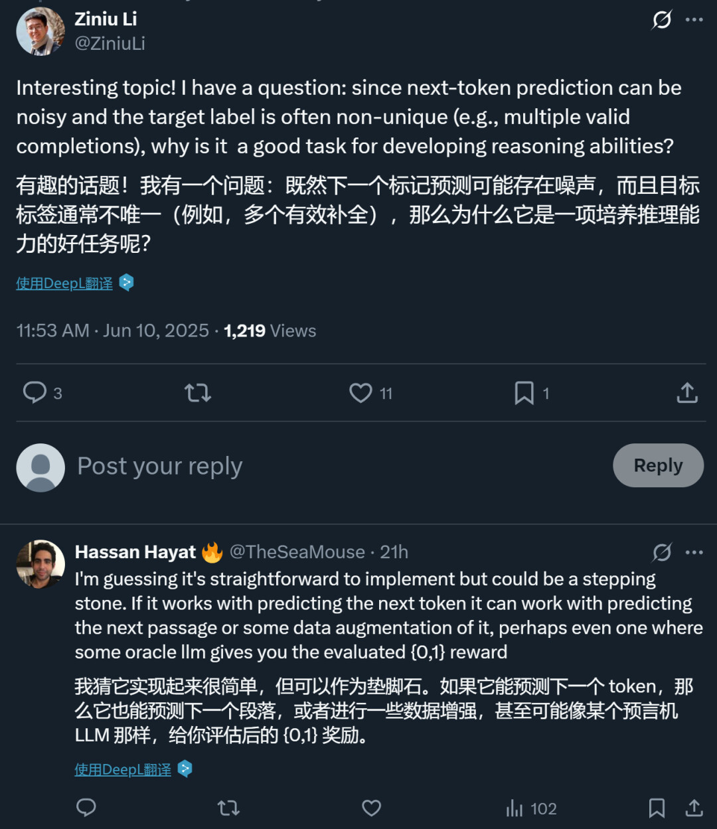This screenshot has width=717, height=829.
Task: Open Ziniu Li's profile picture
Action: click(40, 31)
